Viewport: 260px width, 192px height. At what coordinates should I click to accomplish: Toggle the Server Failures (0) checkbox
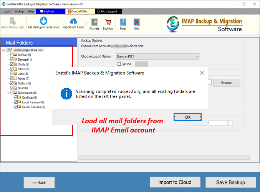[x=16, y=107]
